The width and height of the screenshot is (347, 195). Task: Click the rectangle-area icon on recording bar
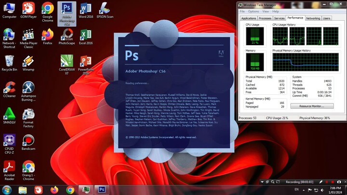(x=278, y=182)
